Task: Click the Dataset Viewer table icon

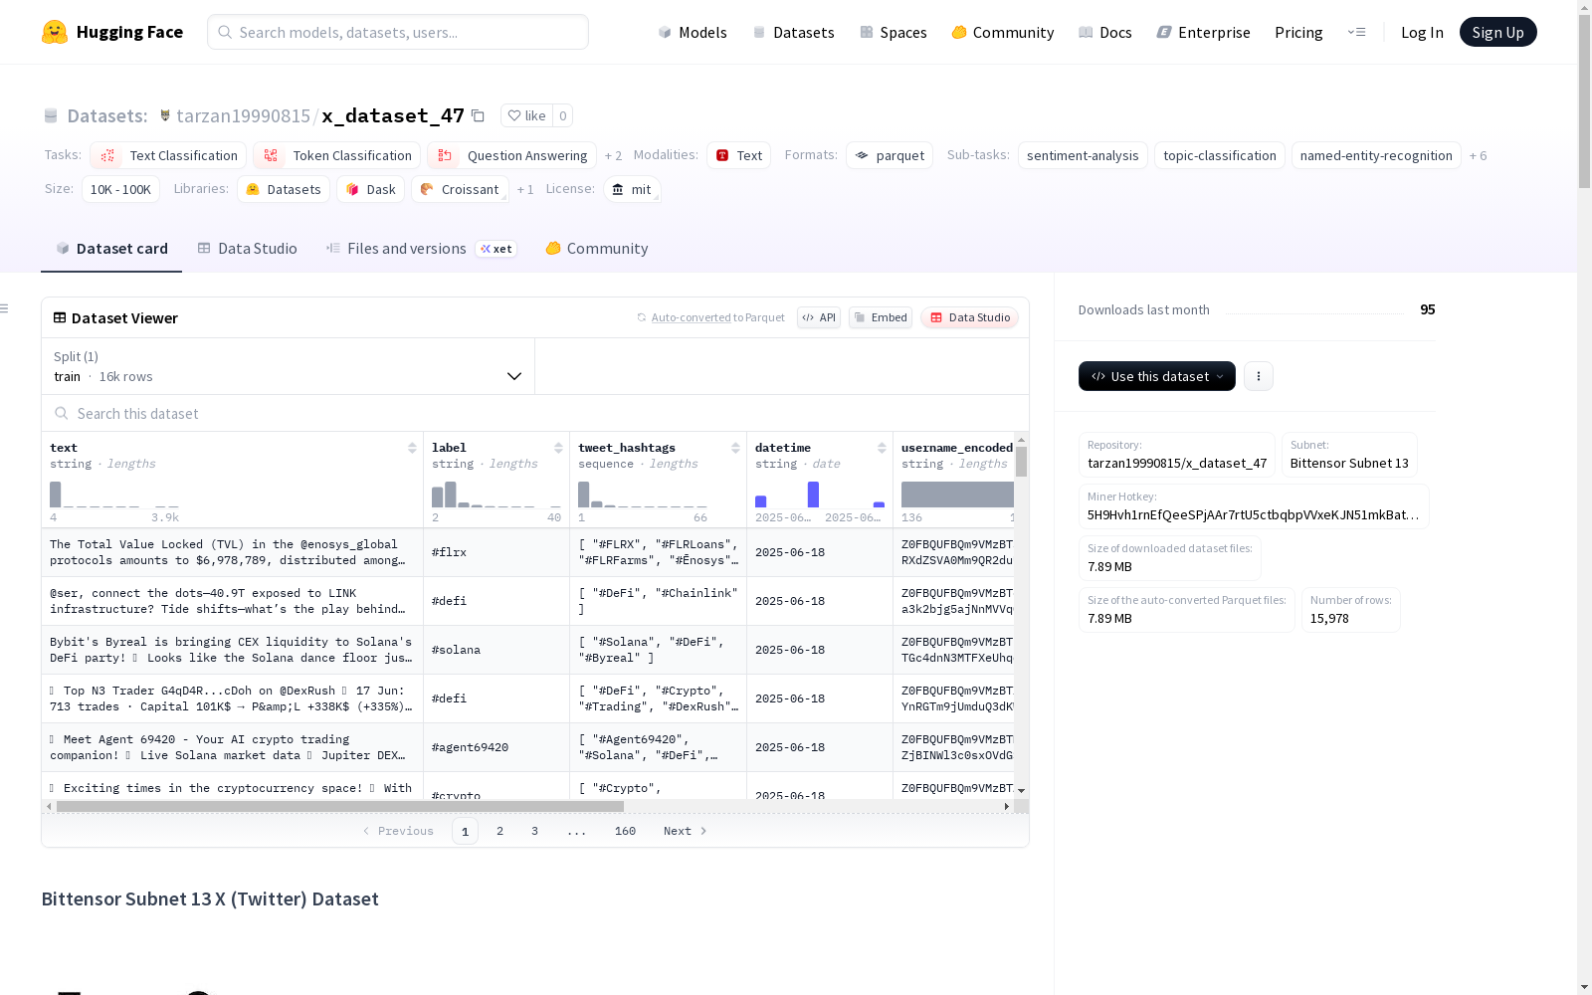Action: 60,317
